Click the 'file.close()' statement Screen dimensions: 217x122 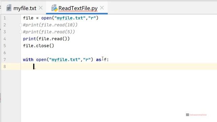[x=38, y=46]
